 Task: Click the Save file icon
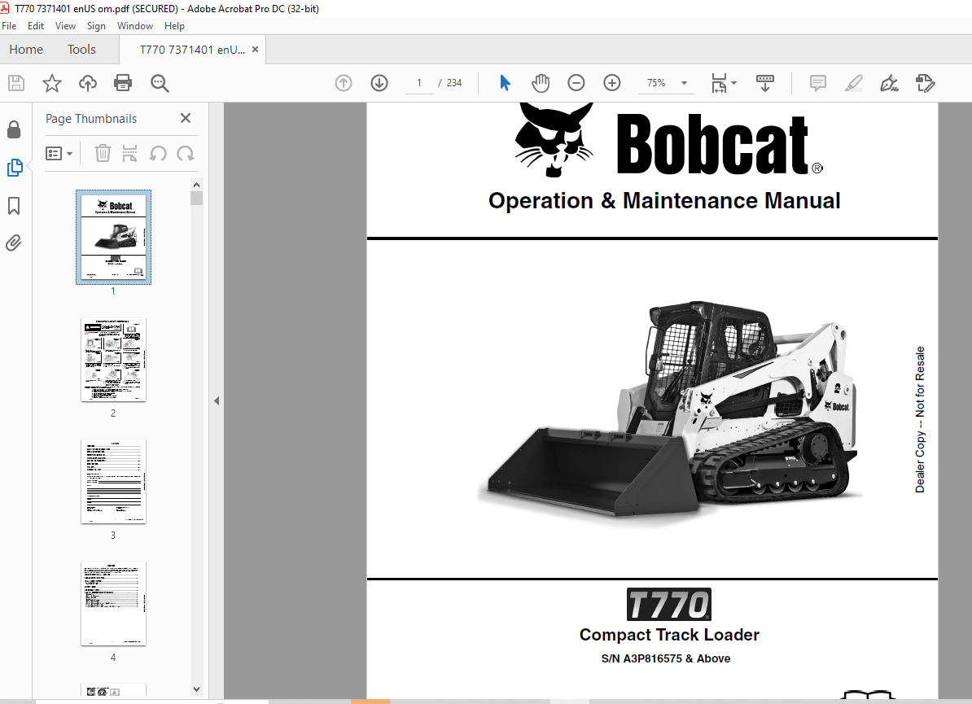click(16, 83)
